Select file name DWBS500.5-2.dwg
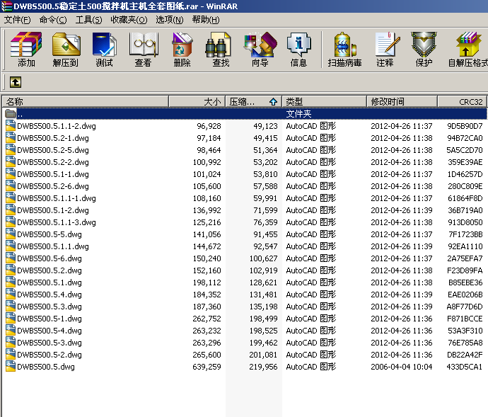This screenshot has height=417, width=488. 50,355
